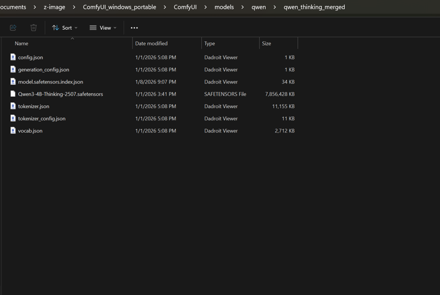Expand the chevron after ComfyUI_windows_portable breadcrumb
The width and height of the screenshot is (440, 295).
pos(165,7)
